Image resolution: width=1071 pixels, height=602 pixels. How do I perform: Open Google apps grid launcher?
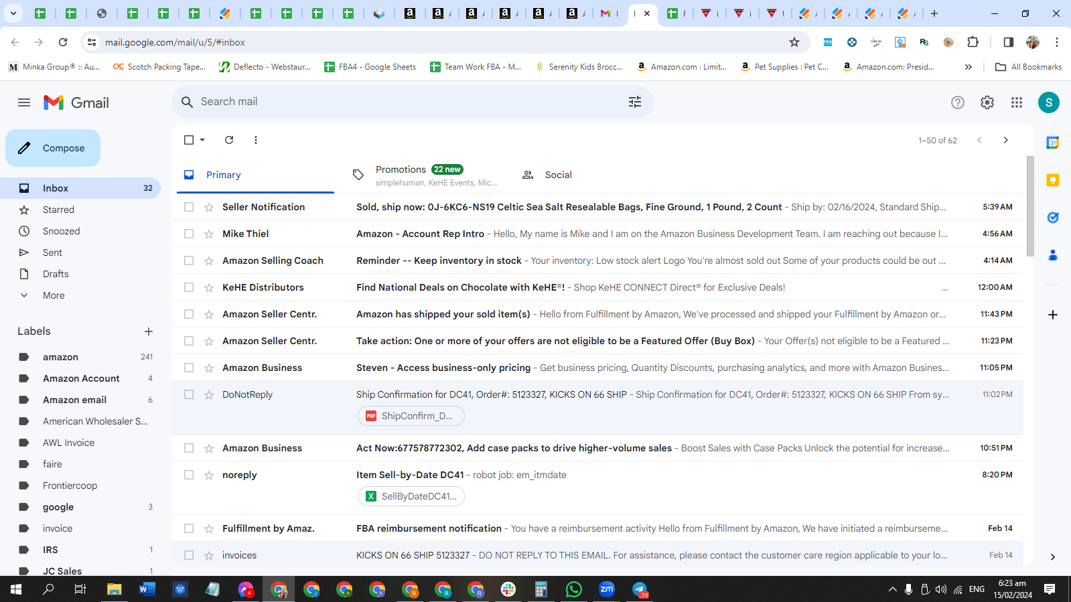(x=1017, y=102)
